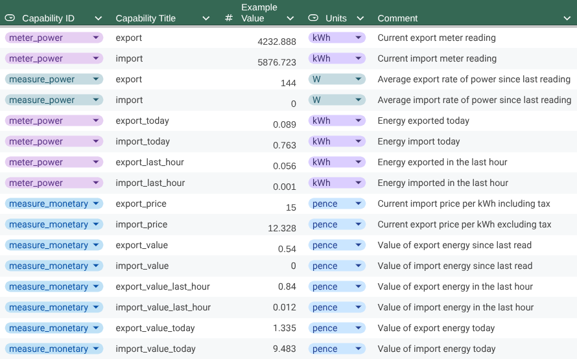Open the Capability ID column header menu chevron

pos(98,18)
